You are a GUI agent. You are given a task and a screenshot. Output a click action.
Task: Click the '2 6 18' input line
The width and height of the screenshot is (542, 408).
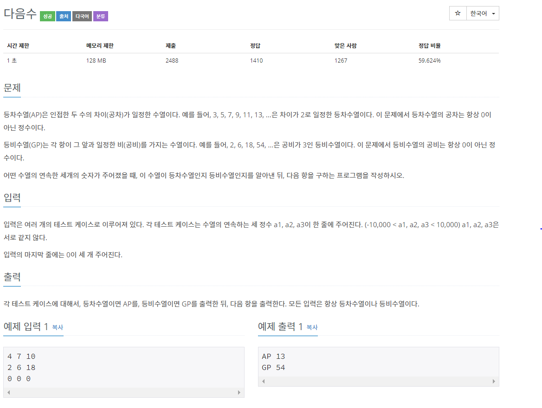pos(21,367)
